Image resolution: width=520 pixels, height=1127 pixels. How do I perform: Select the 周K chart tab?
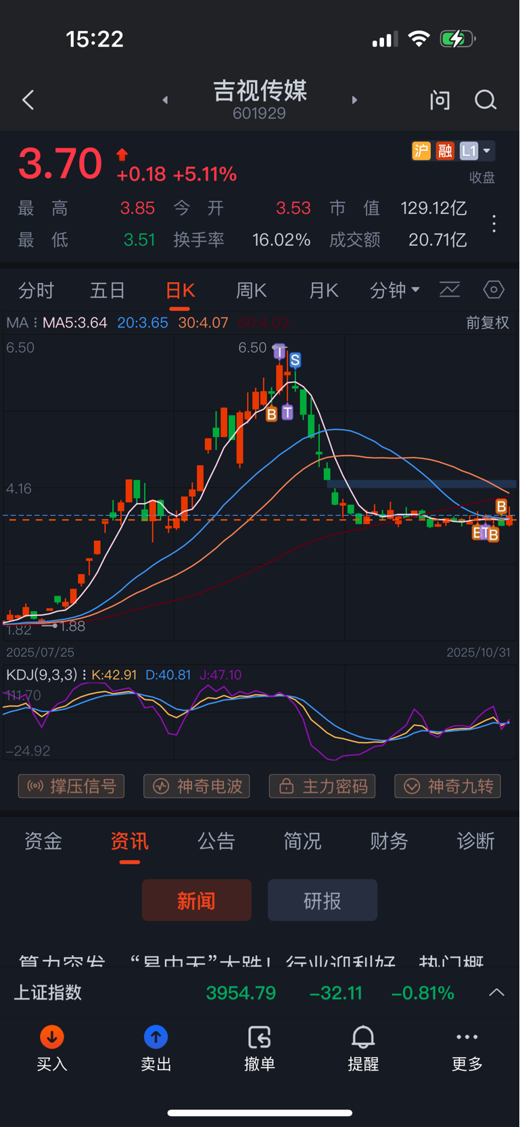click(251, 290)
